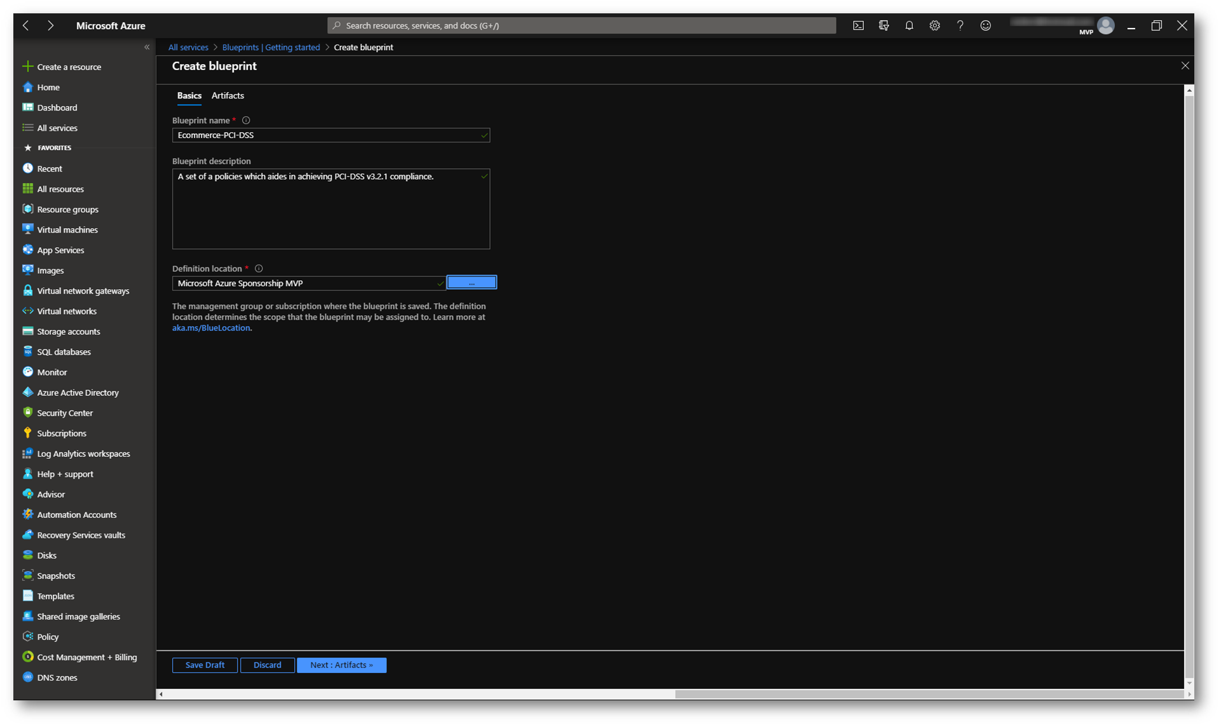Image resolution: width=1221 pixels, height=727 pixels.
Task: Focus the search resources bar
Action: click(582, 25)
